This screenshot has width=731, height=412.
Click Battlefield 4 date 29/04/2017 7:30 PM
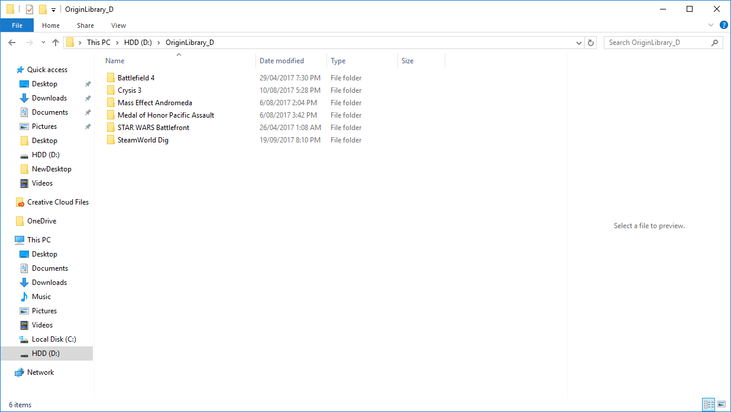tap(290, 78)
